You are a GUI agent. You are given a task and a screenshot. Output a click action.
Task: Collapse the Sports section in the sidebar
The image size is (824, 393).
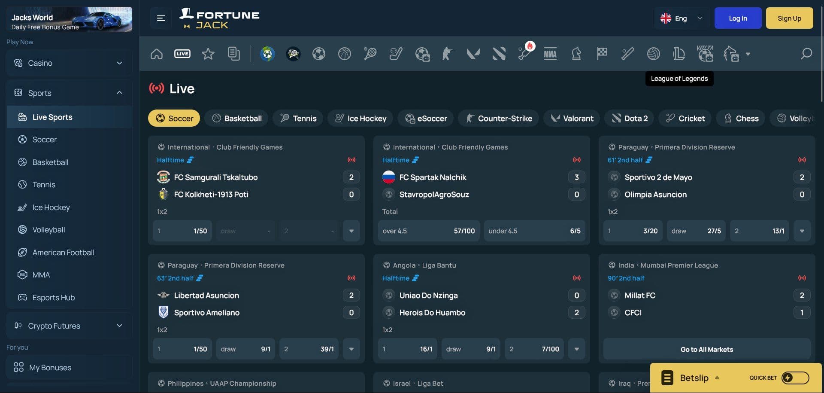119,92
